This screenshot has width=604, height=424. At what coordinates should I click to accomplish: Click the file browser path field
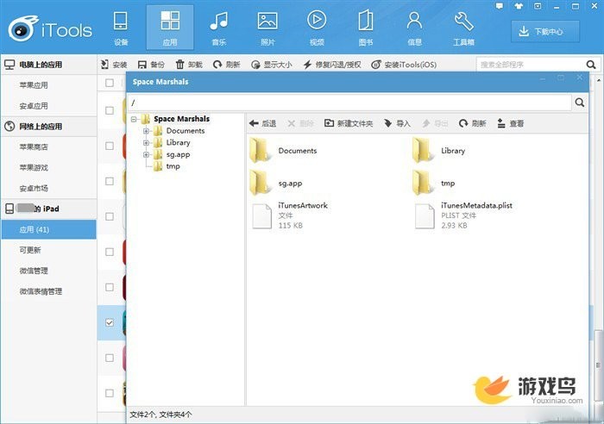click(349, 103)
